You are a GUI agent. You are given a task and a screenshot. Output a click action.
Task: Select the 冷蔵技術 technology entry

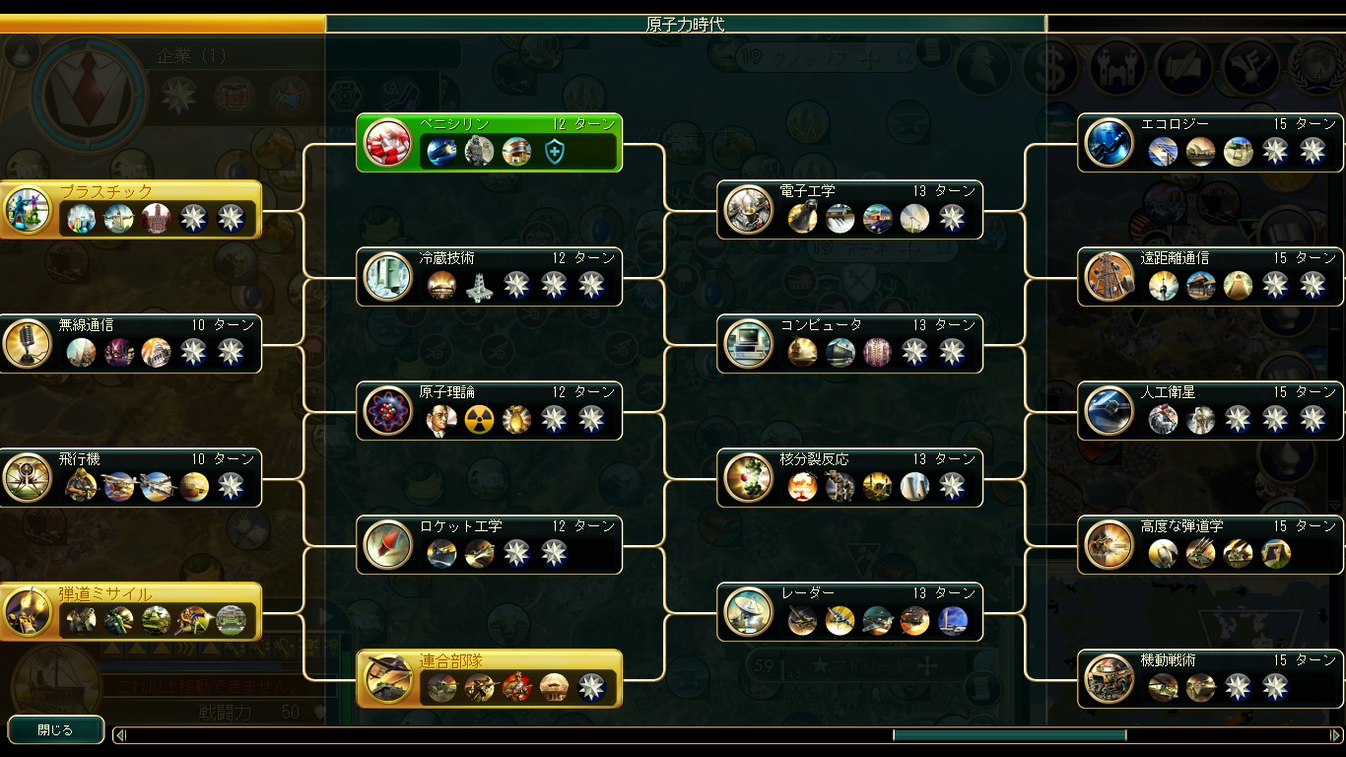pyautogui.click(x=489, y=277)
